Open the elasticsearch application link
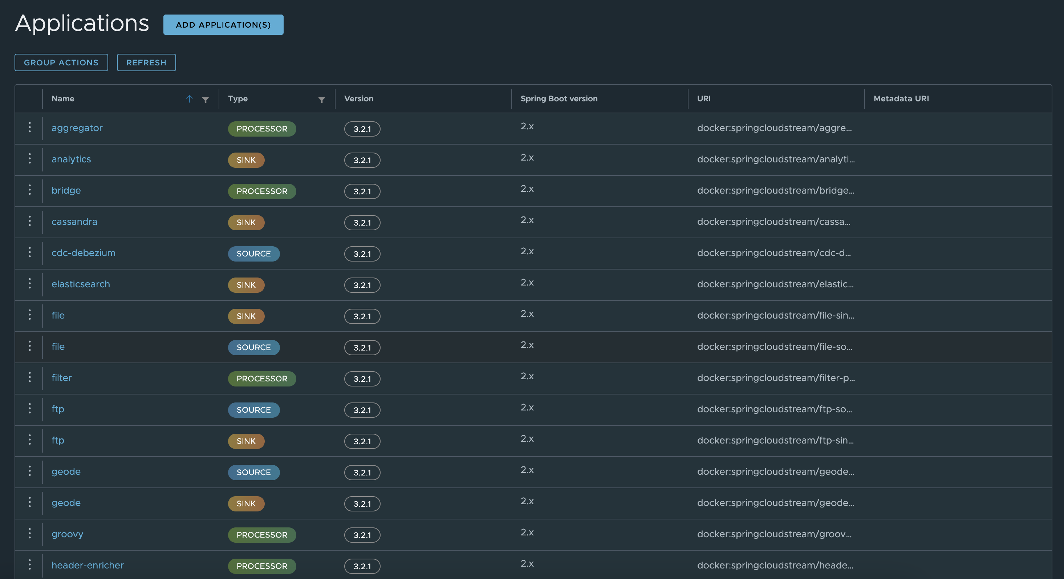The width and height of the screenshot is (1064, 579). click(x=81, y=284)
